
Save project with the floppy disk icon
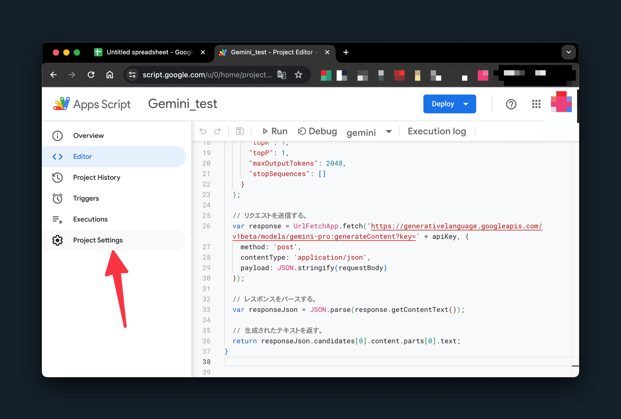tap(240, 131)
